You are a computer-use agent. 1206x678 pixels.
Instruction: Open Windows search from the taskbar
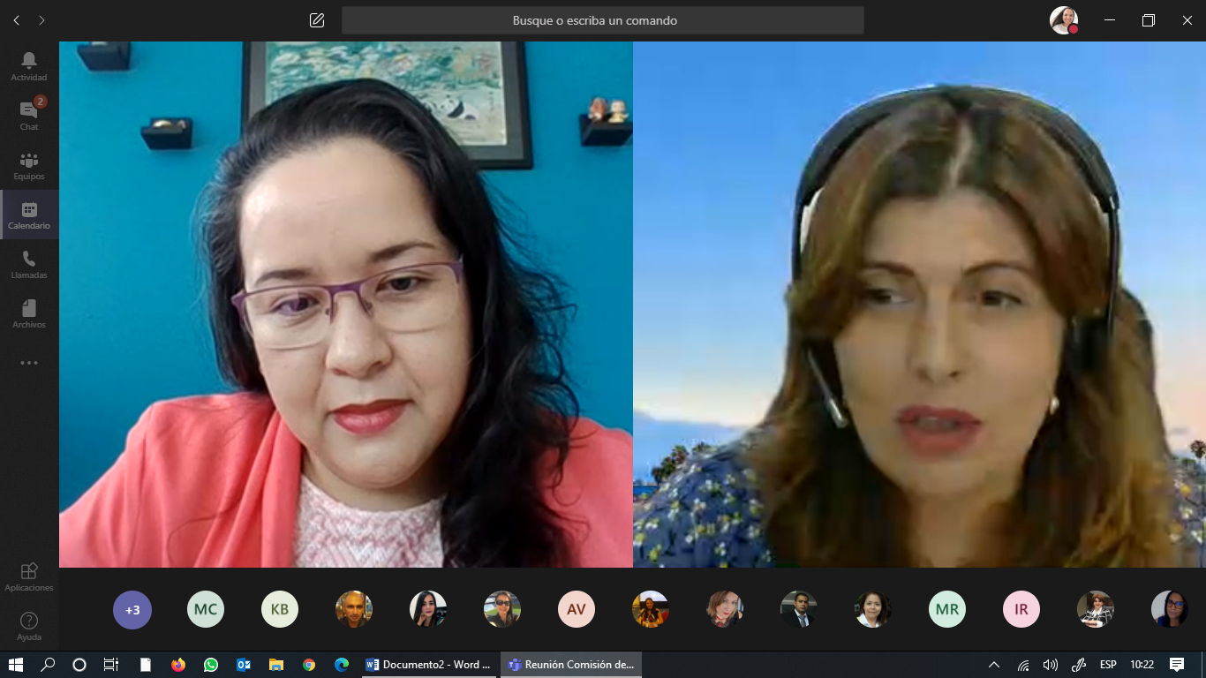point(48,665)
